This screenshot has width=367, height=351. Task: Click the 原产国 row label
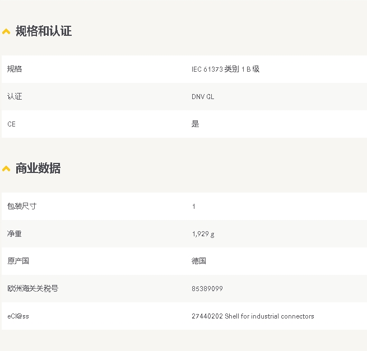coord(18,261)
